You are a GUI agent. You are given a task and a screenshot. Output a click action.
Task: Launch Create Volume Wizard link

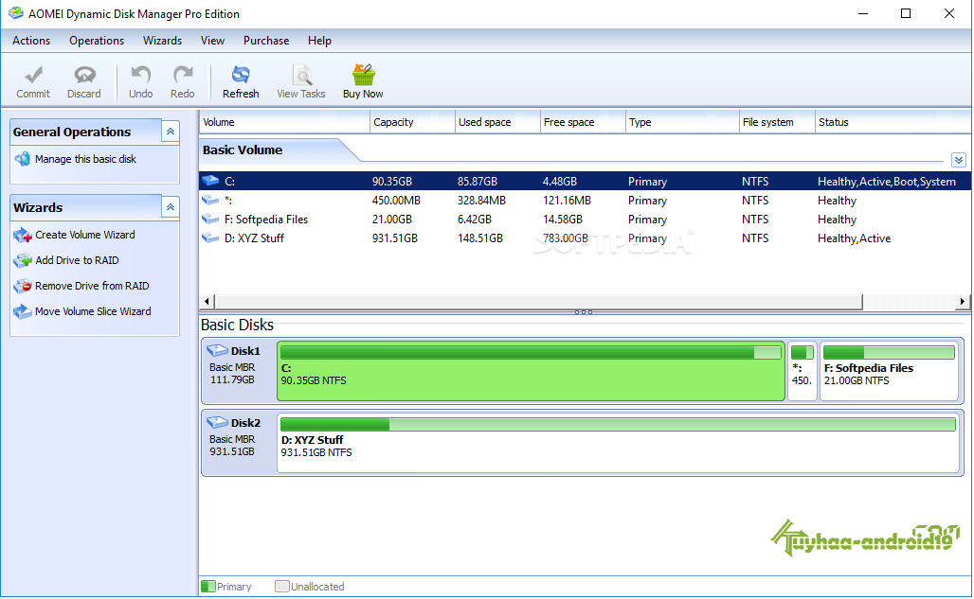point(85,235)
